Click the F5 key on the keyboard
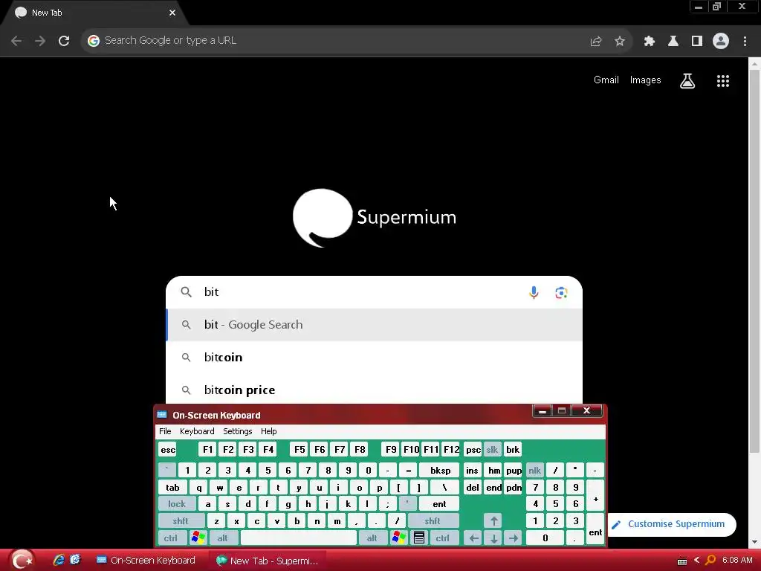The image size is (761, 571). click(300, 450)
